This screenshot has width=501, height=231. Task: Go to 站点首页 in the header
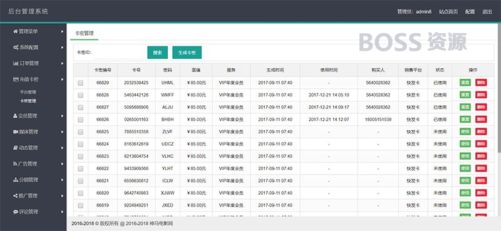point(448,12)
